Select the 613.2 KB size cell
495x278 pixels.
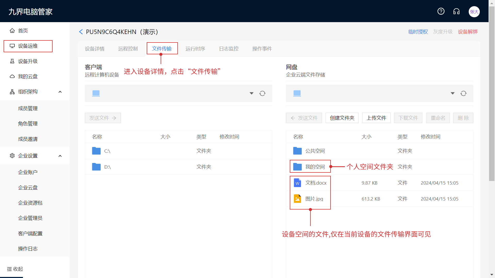point(371,199)
